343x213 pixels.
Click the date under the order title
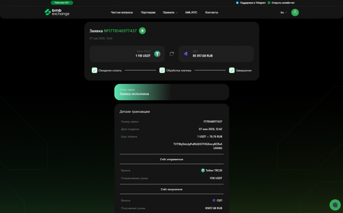[x=101, y=38]
